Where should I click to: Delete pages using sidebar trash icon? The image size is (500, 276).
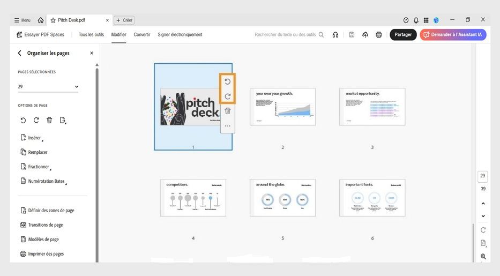49,120
